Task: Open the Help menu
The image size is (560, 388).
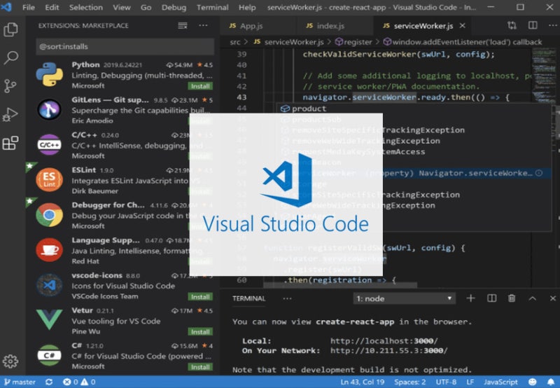Action: click(247, 7)
